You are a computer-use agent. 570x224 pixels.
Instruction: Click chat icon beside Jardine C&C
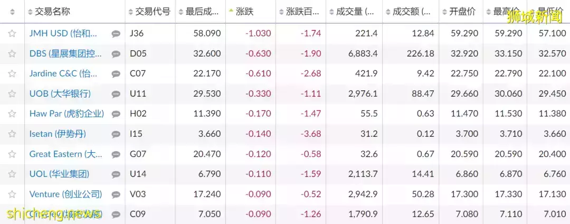[116, 74]
